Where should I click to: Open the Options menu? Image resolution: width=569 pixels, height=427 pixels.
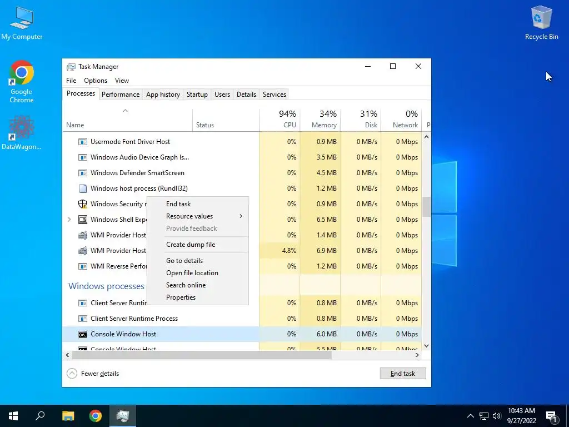point(96,81)
